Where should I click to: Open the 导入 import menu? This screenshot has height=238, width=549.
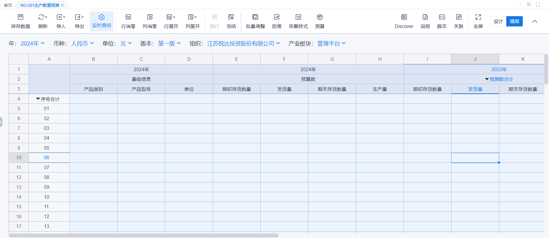pos(61,17)
